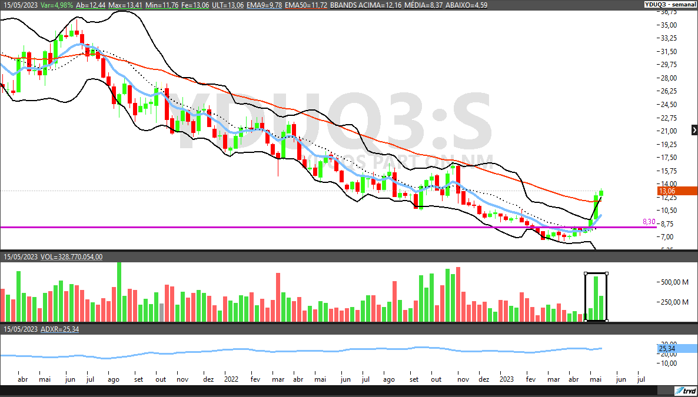Click the blue 25,34 ADXR value marker
Viewport: 698px width, 397px height.
(x=666, y=347)
